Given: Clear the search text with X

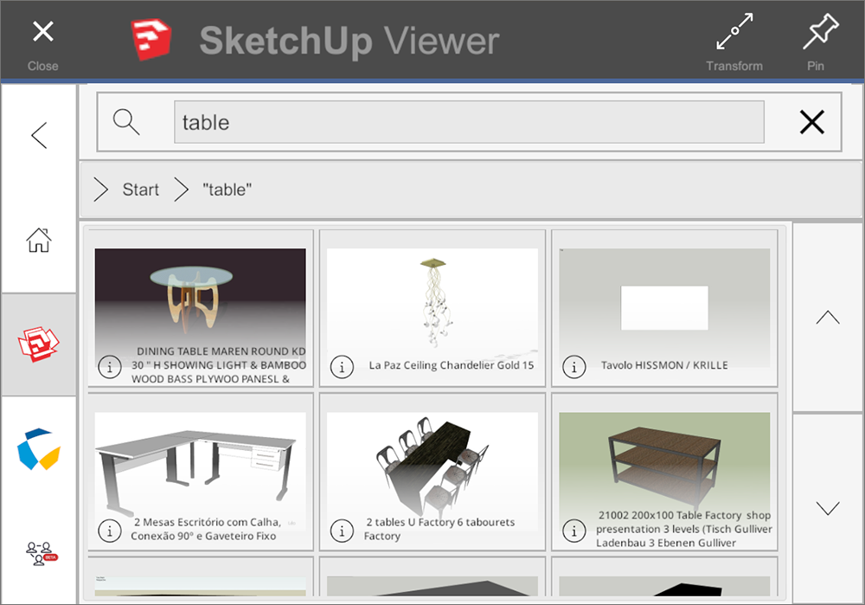Looking at the screenshot, I should point(812,122).
